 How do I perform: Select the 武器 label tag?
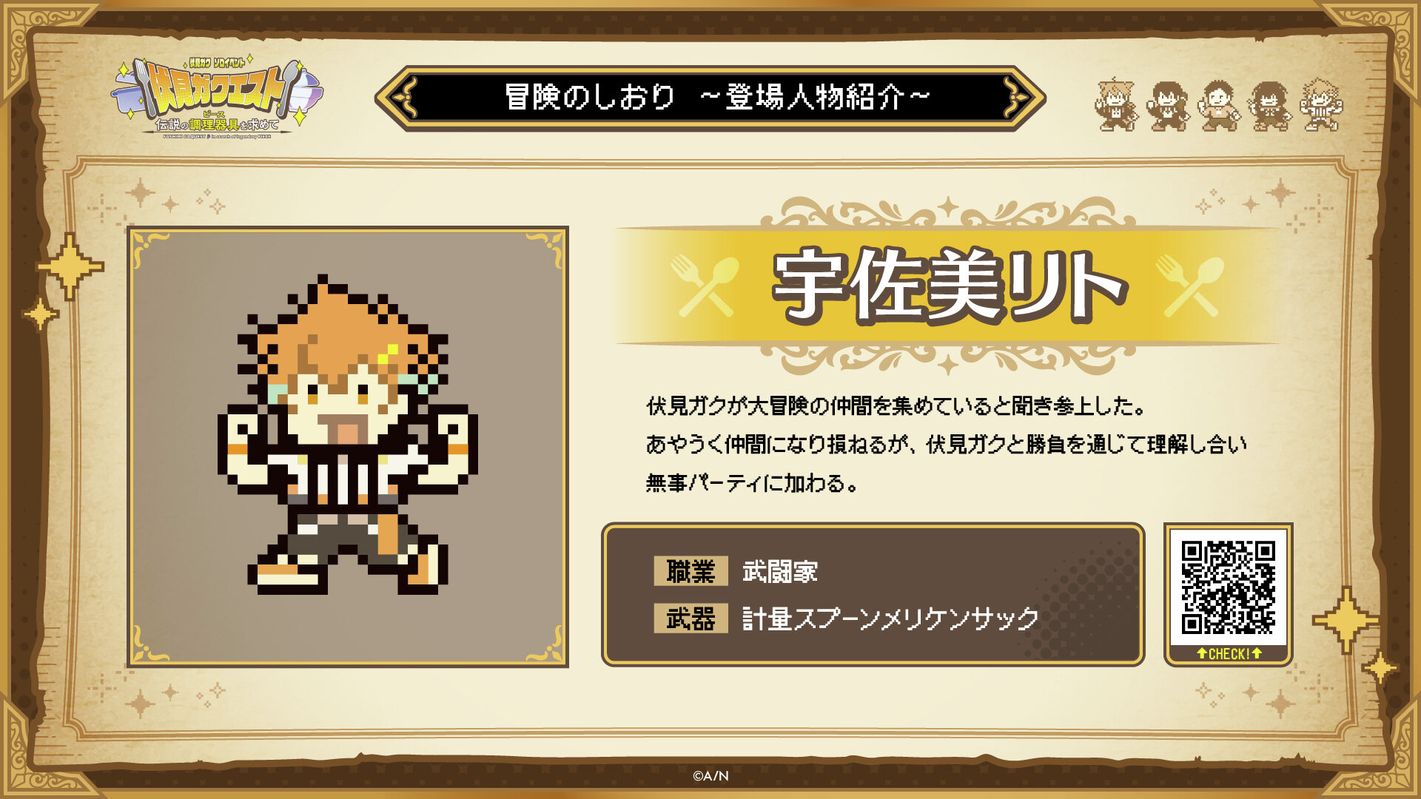[691, 618]
